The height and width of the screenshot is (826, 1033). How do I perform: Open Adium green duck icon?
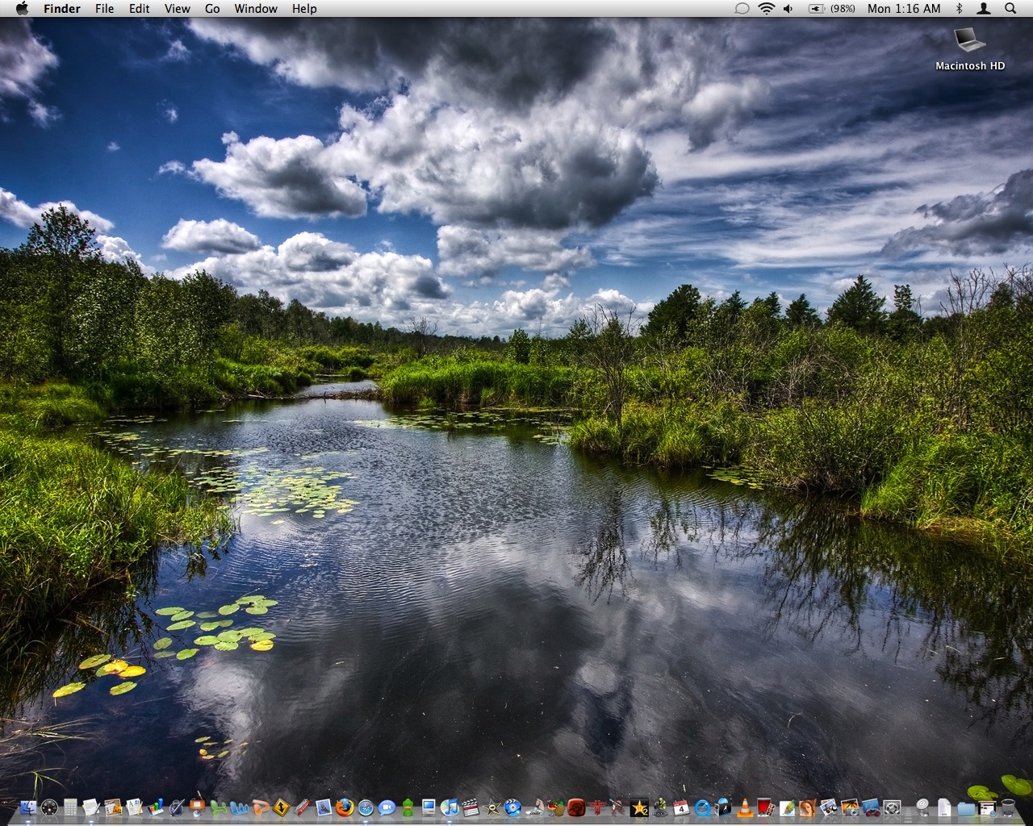(408, 807)
